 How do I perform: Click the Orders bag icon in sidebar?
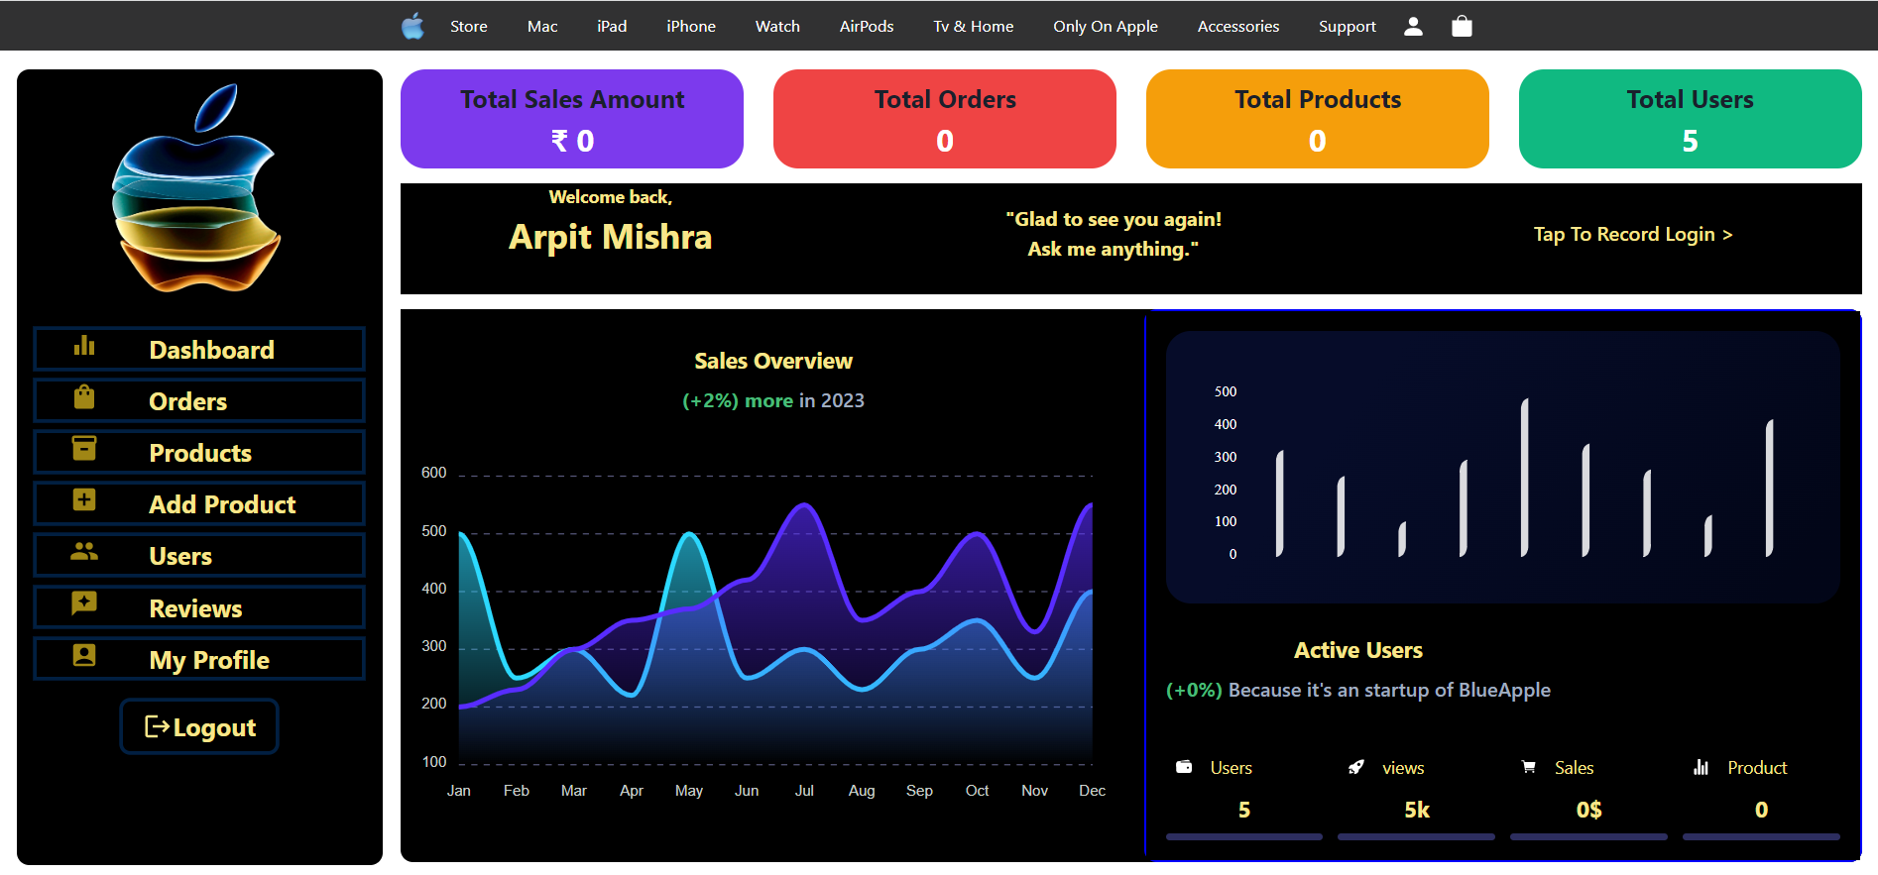click(x=84, y=397)
